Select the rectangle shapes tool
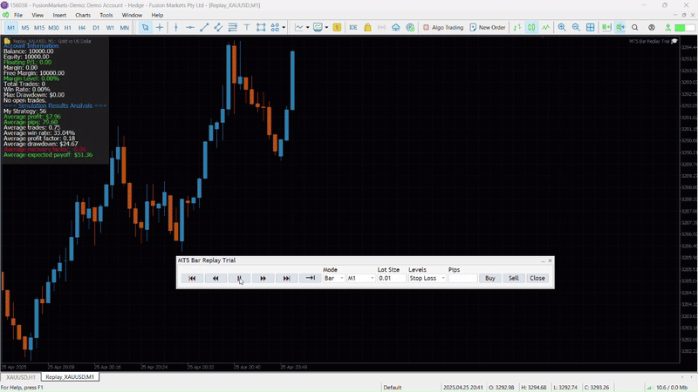Viewport: 698px width, 392px height. (x=261, y=28)
